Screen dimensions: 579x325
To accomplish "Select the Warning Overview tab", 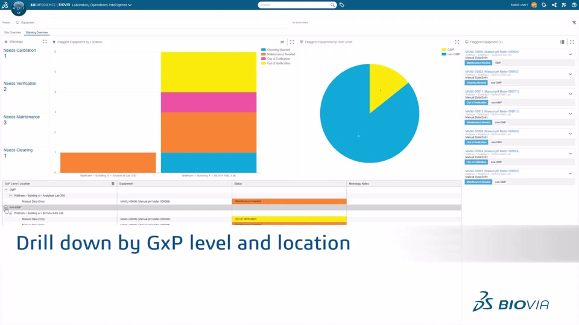I will 37,32.
